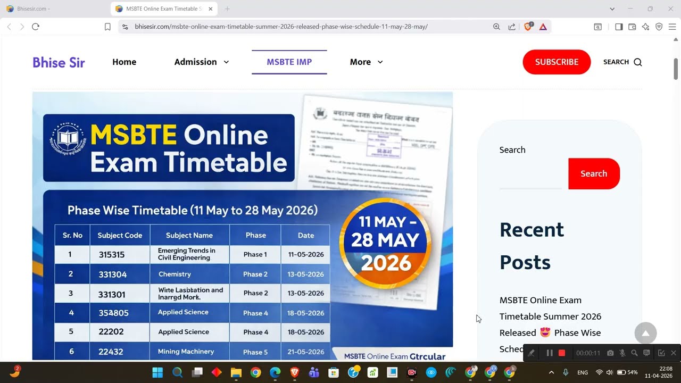This screenshot has height=383, width=681.
Task: Click the MSBTE Exam Timetable featured image
Action: [x=243, y=226]
